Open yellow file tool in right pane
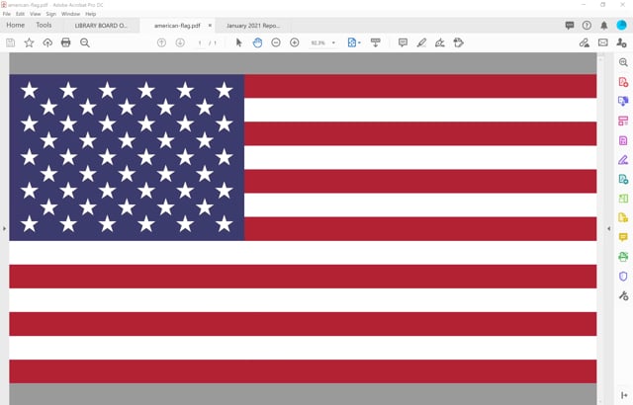Viewport: 633px width, 405px height. coord(623,217)
